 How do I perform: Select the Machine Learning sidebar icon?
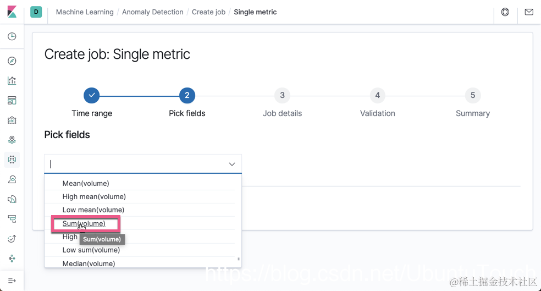(x=12, y=160)
